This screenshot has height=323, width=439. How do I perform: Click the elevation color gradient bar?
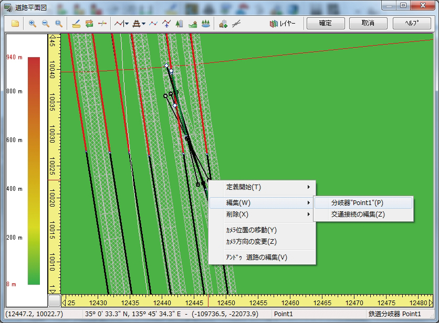[34, 170]
